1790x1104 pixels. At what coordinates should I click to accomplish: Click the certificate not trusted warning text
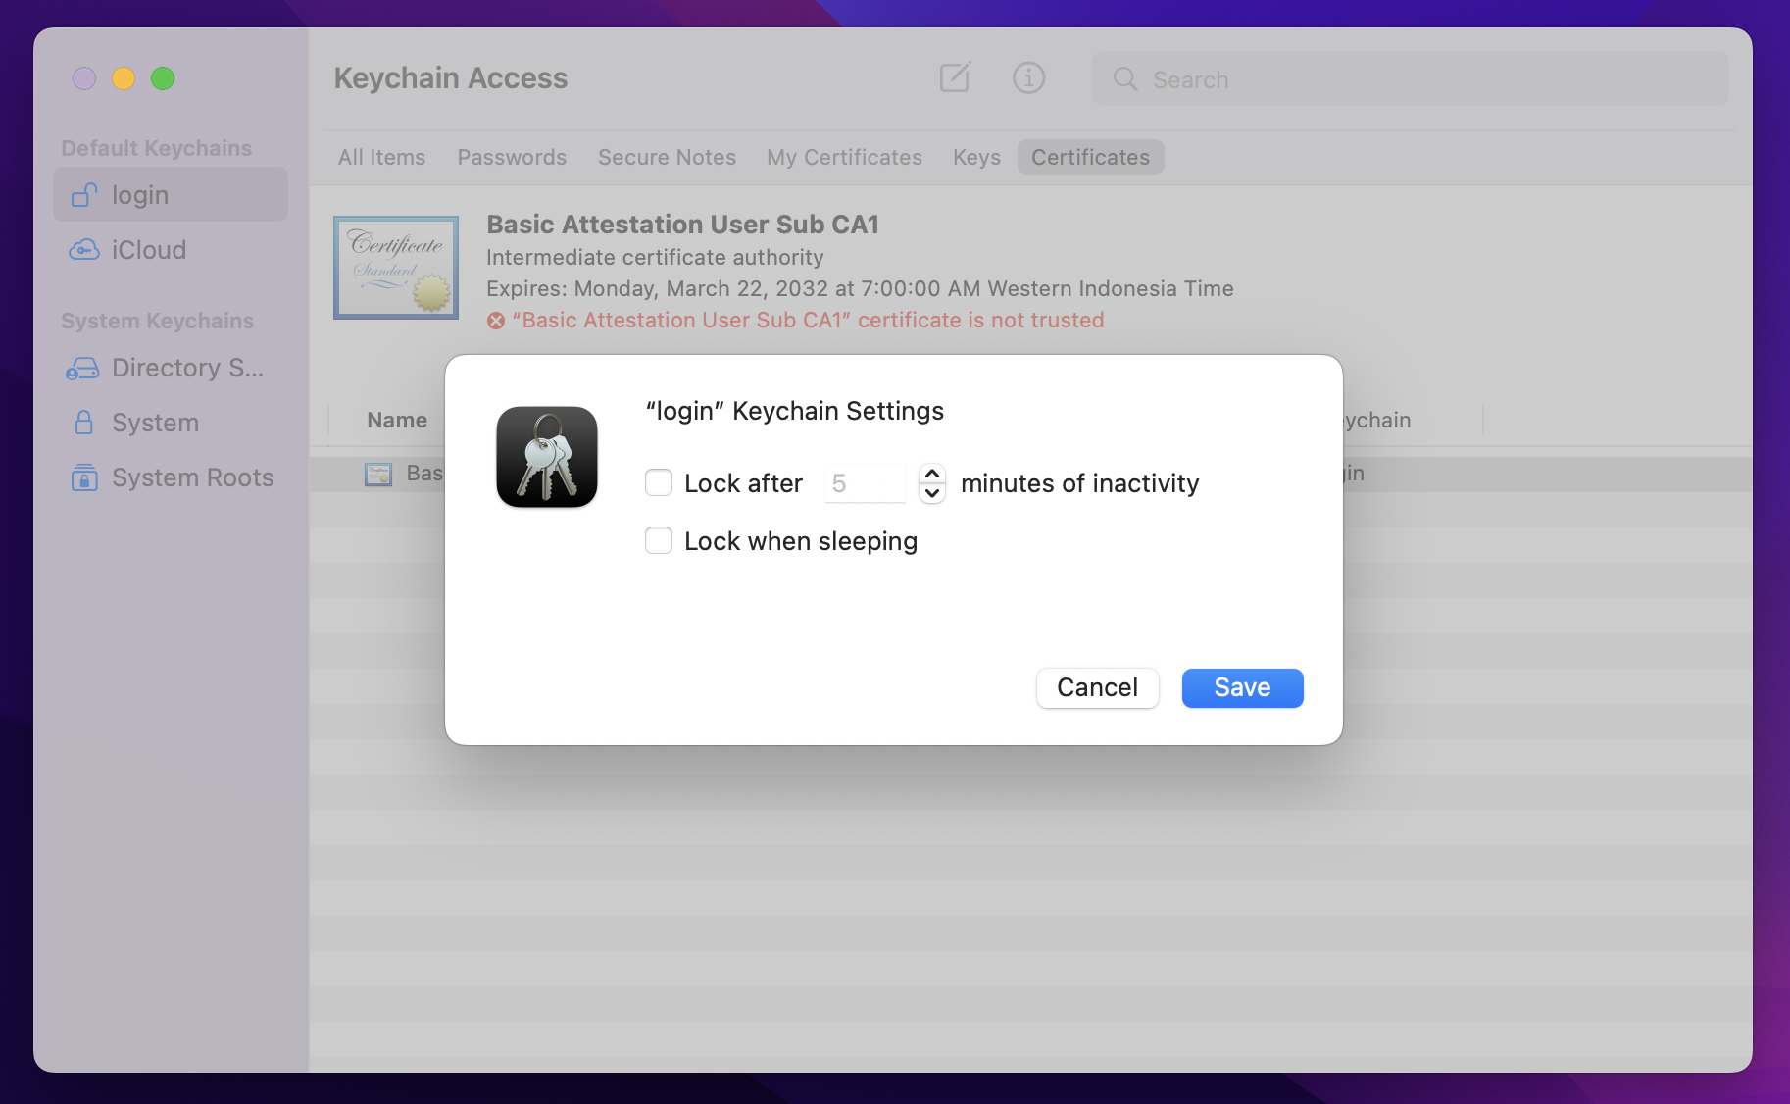(x=809, y=321)
